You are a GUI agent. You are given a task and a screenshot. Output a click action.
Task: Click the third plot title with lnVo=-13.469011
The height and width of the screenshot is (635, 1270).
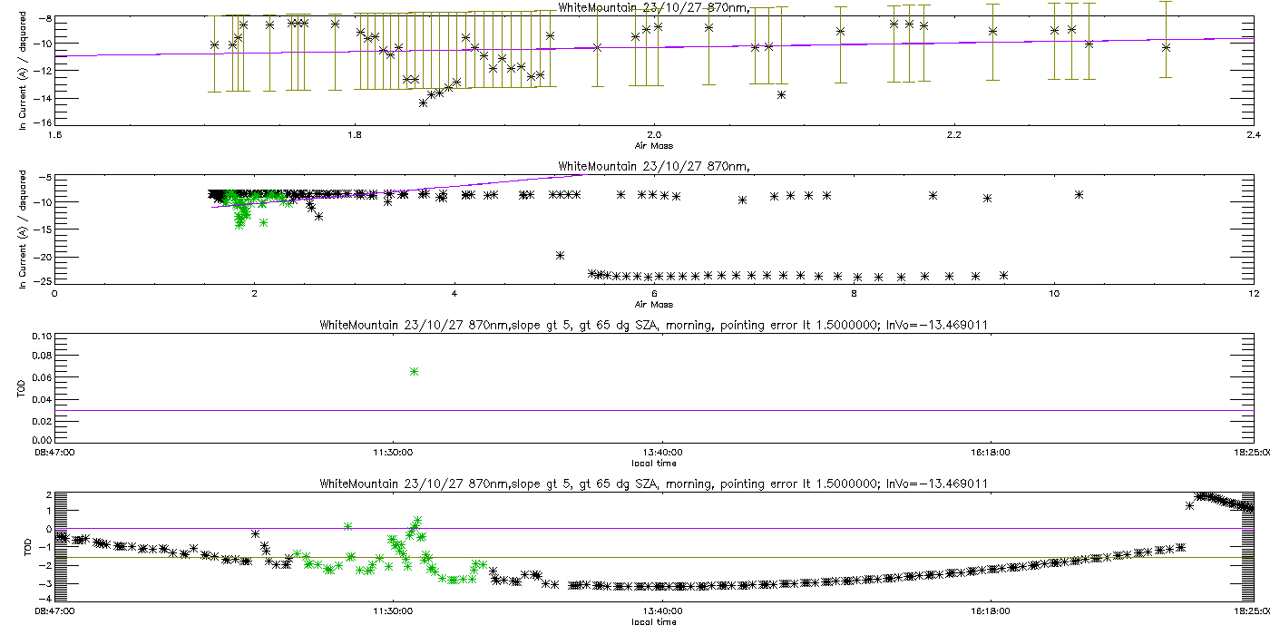(653, 326)
